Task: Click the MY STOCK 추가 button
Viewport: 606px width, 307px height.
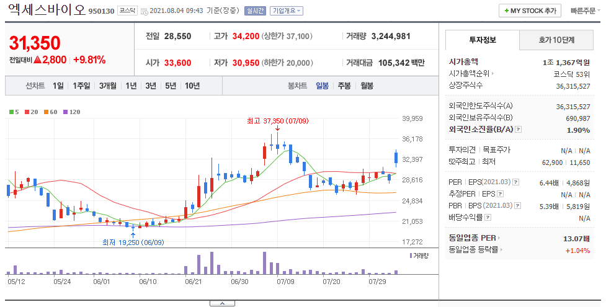Action: [530, 11]
